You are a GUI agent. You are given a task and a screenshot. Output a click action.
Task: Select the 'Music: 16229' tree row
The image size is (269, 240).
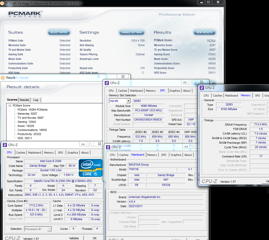(x=26, y=126)
